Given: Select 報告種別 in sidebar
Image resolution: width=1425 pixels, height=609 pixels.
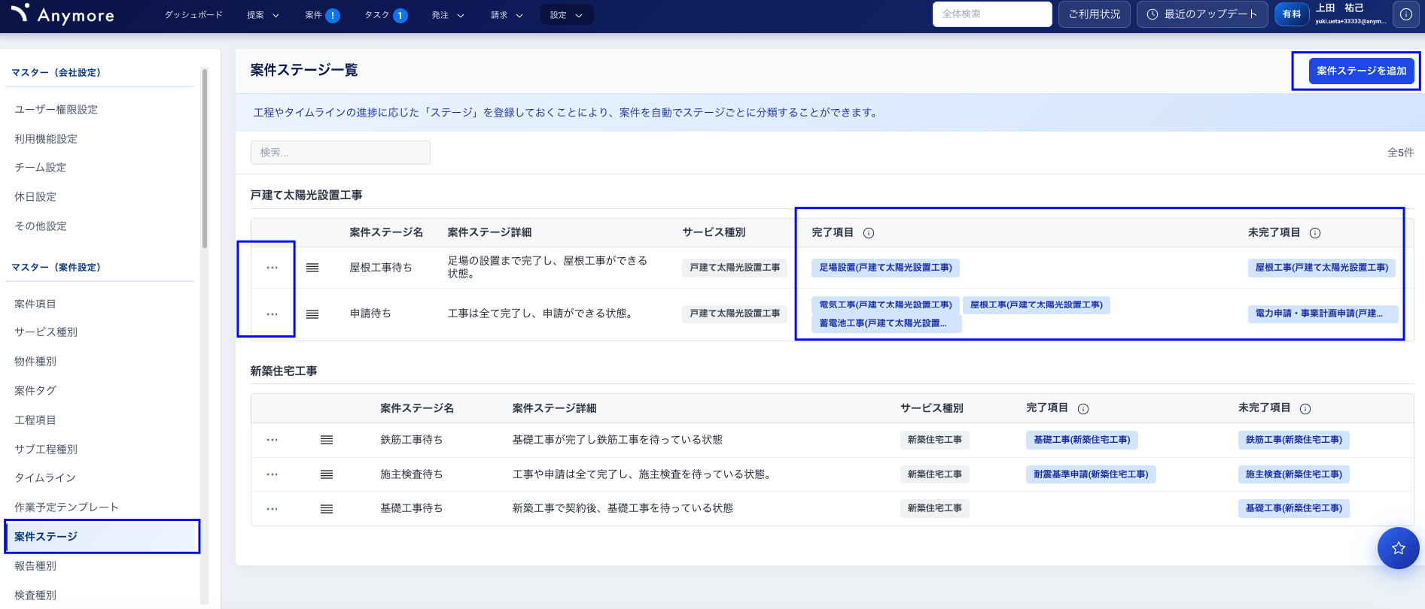Looking at the screenshot, I should tap(35, 566).
